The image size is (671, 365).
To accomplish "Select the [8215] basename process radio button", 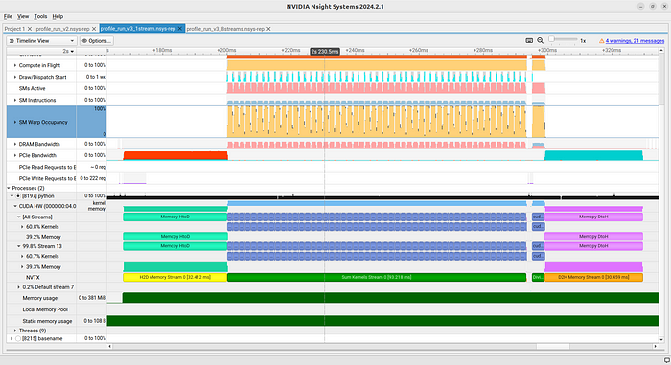I will pos(18,338).
